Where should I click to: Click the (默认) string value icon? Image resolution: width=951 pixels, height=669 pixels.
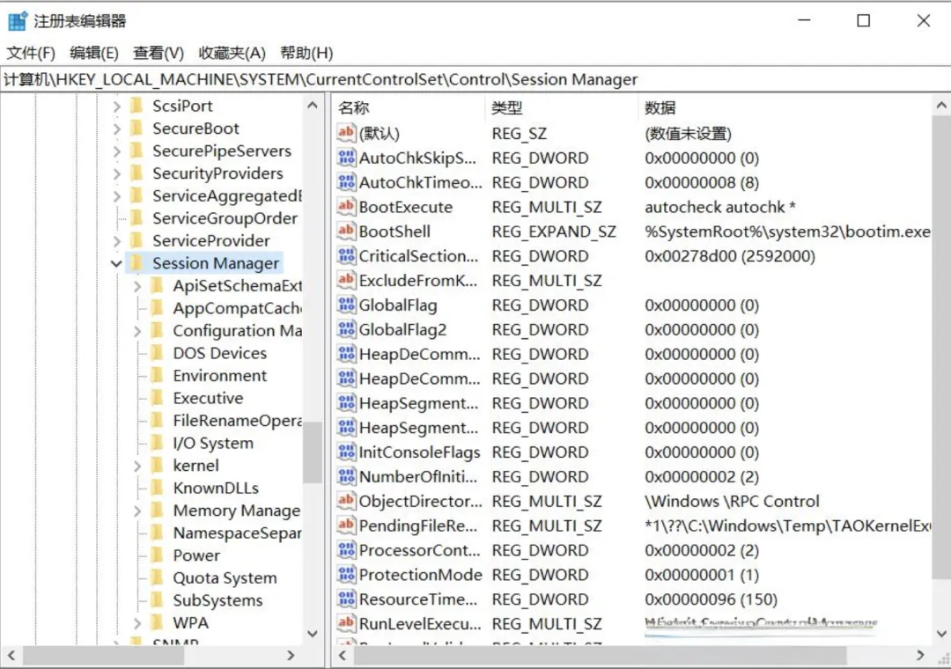tap(346, 133)
